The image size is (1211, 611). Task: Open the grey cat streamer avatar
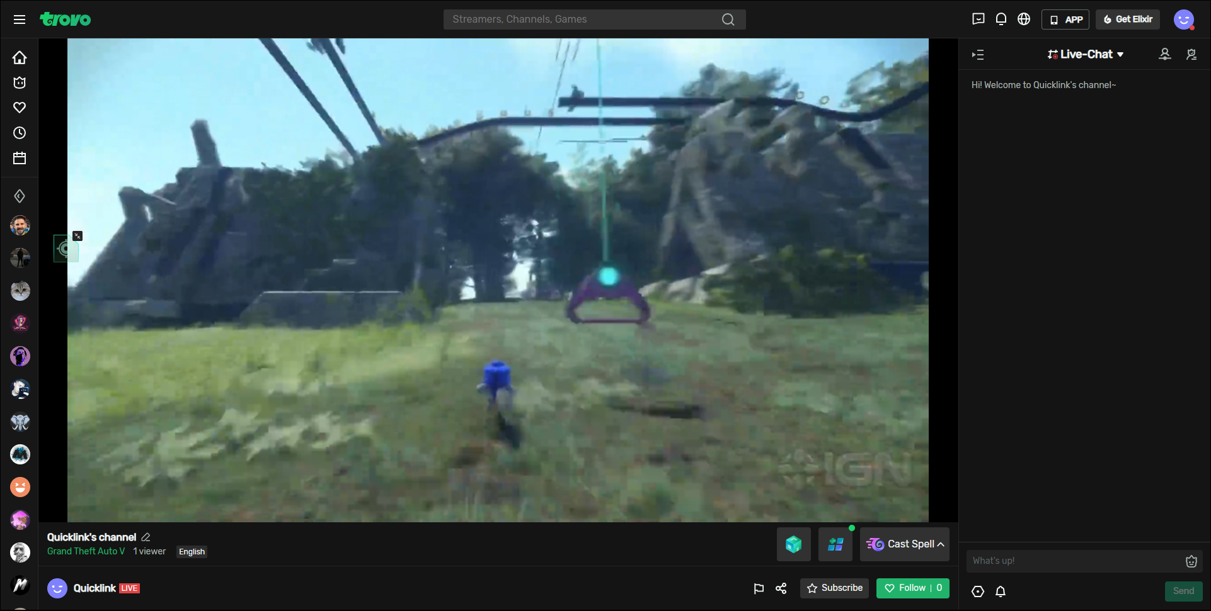point(20,291)
